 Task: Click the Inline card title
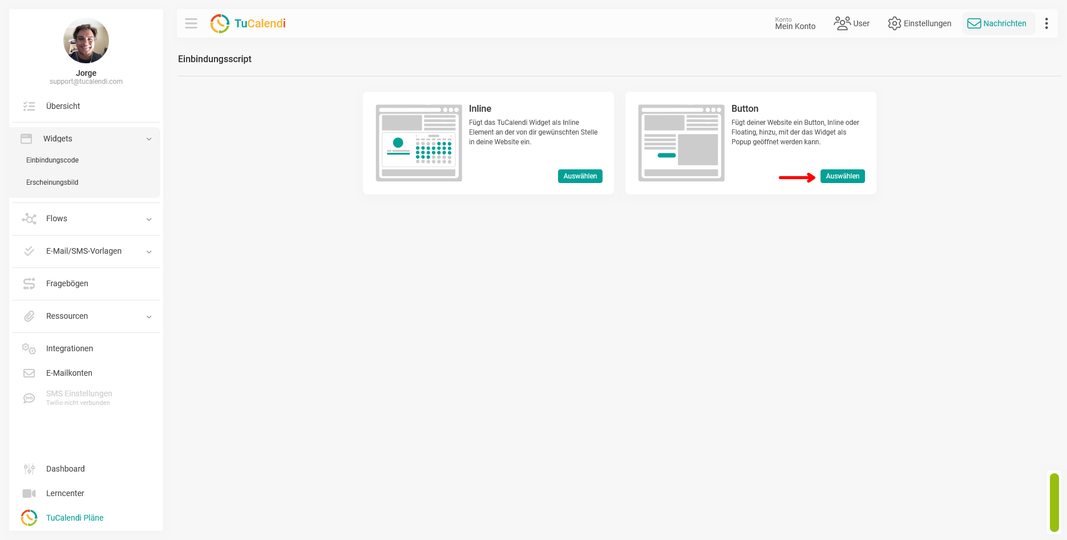tap(480, 108)
